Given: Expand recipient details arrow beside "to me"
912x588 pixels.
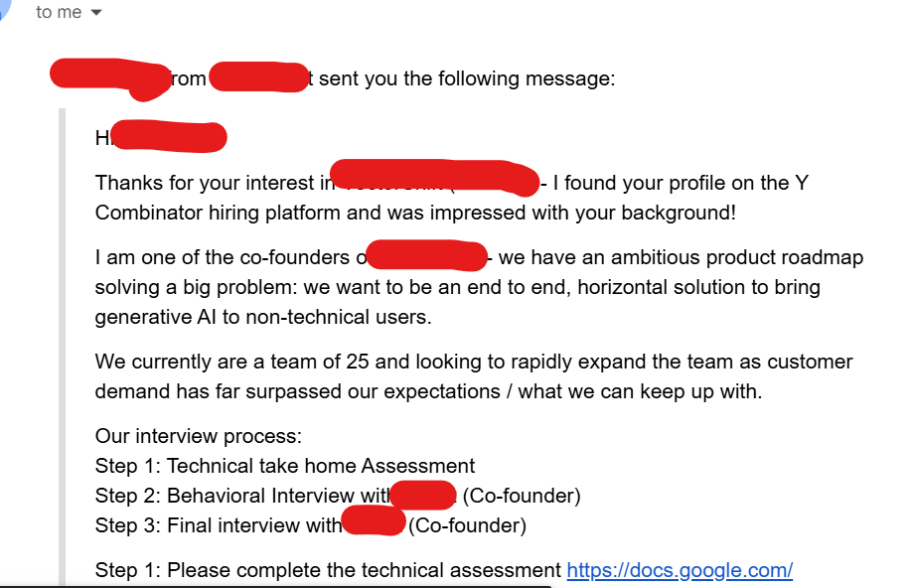Looking at the screenshot, I should tap(96, 13).
